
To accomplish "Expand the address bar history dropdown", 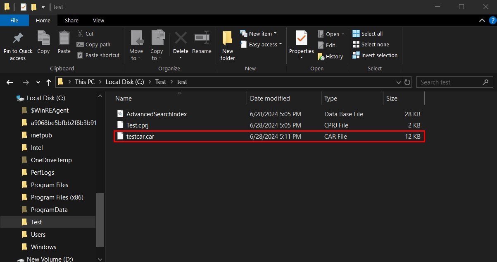I will point(400,82).
